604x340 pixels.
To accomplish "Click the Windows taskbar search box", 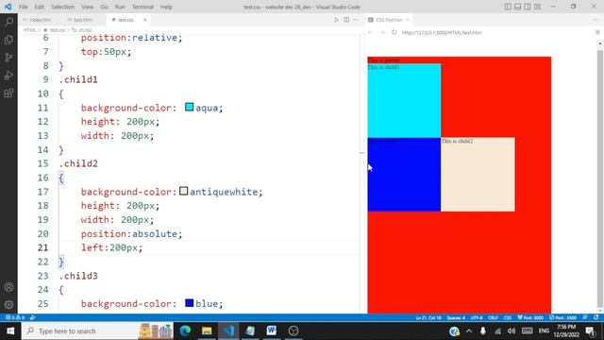I will [x=97, y=331].
